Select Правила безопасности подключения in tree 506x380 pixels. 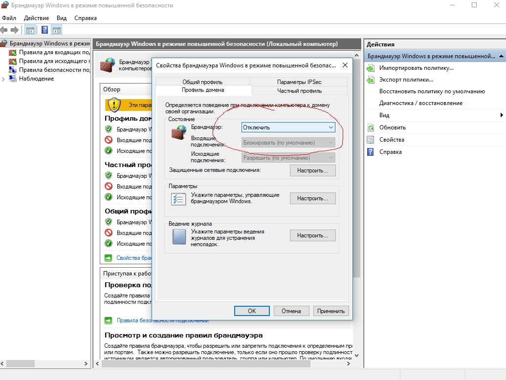tap(54, 70)
